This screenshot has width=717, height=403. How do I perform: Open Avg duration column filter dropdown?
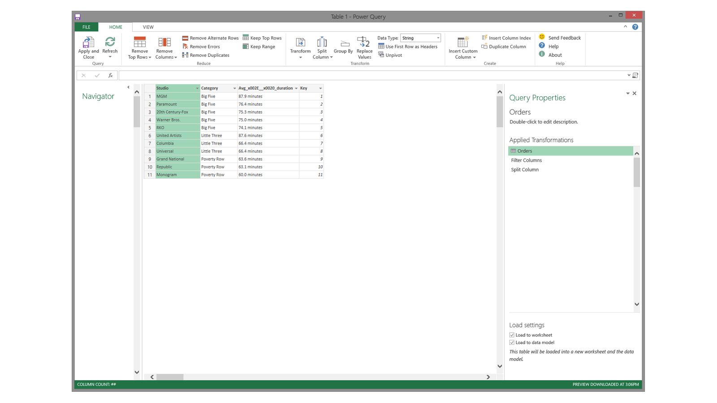click(x=296, y=88)
